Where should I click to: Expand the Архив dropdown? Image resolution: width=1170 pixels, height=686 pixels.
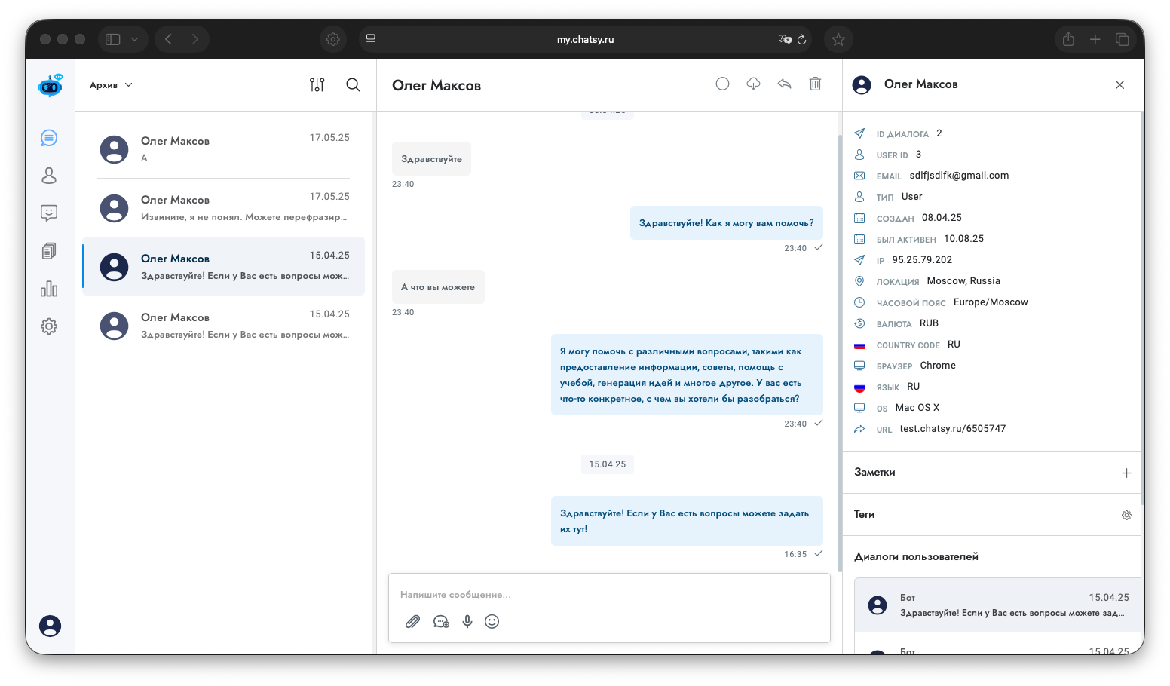click(111, 85)
